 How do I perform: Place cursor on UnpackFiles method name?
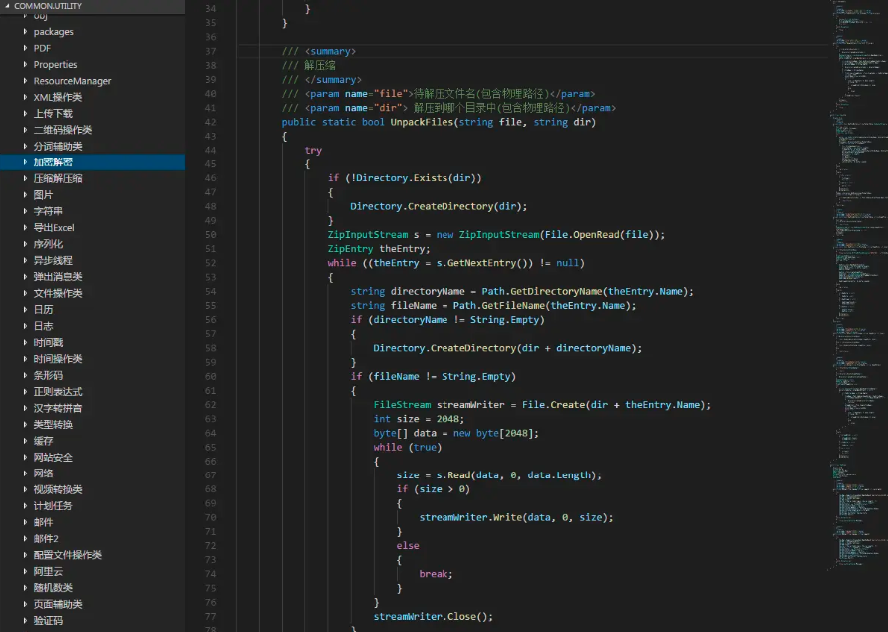coord(422,122)
